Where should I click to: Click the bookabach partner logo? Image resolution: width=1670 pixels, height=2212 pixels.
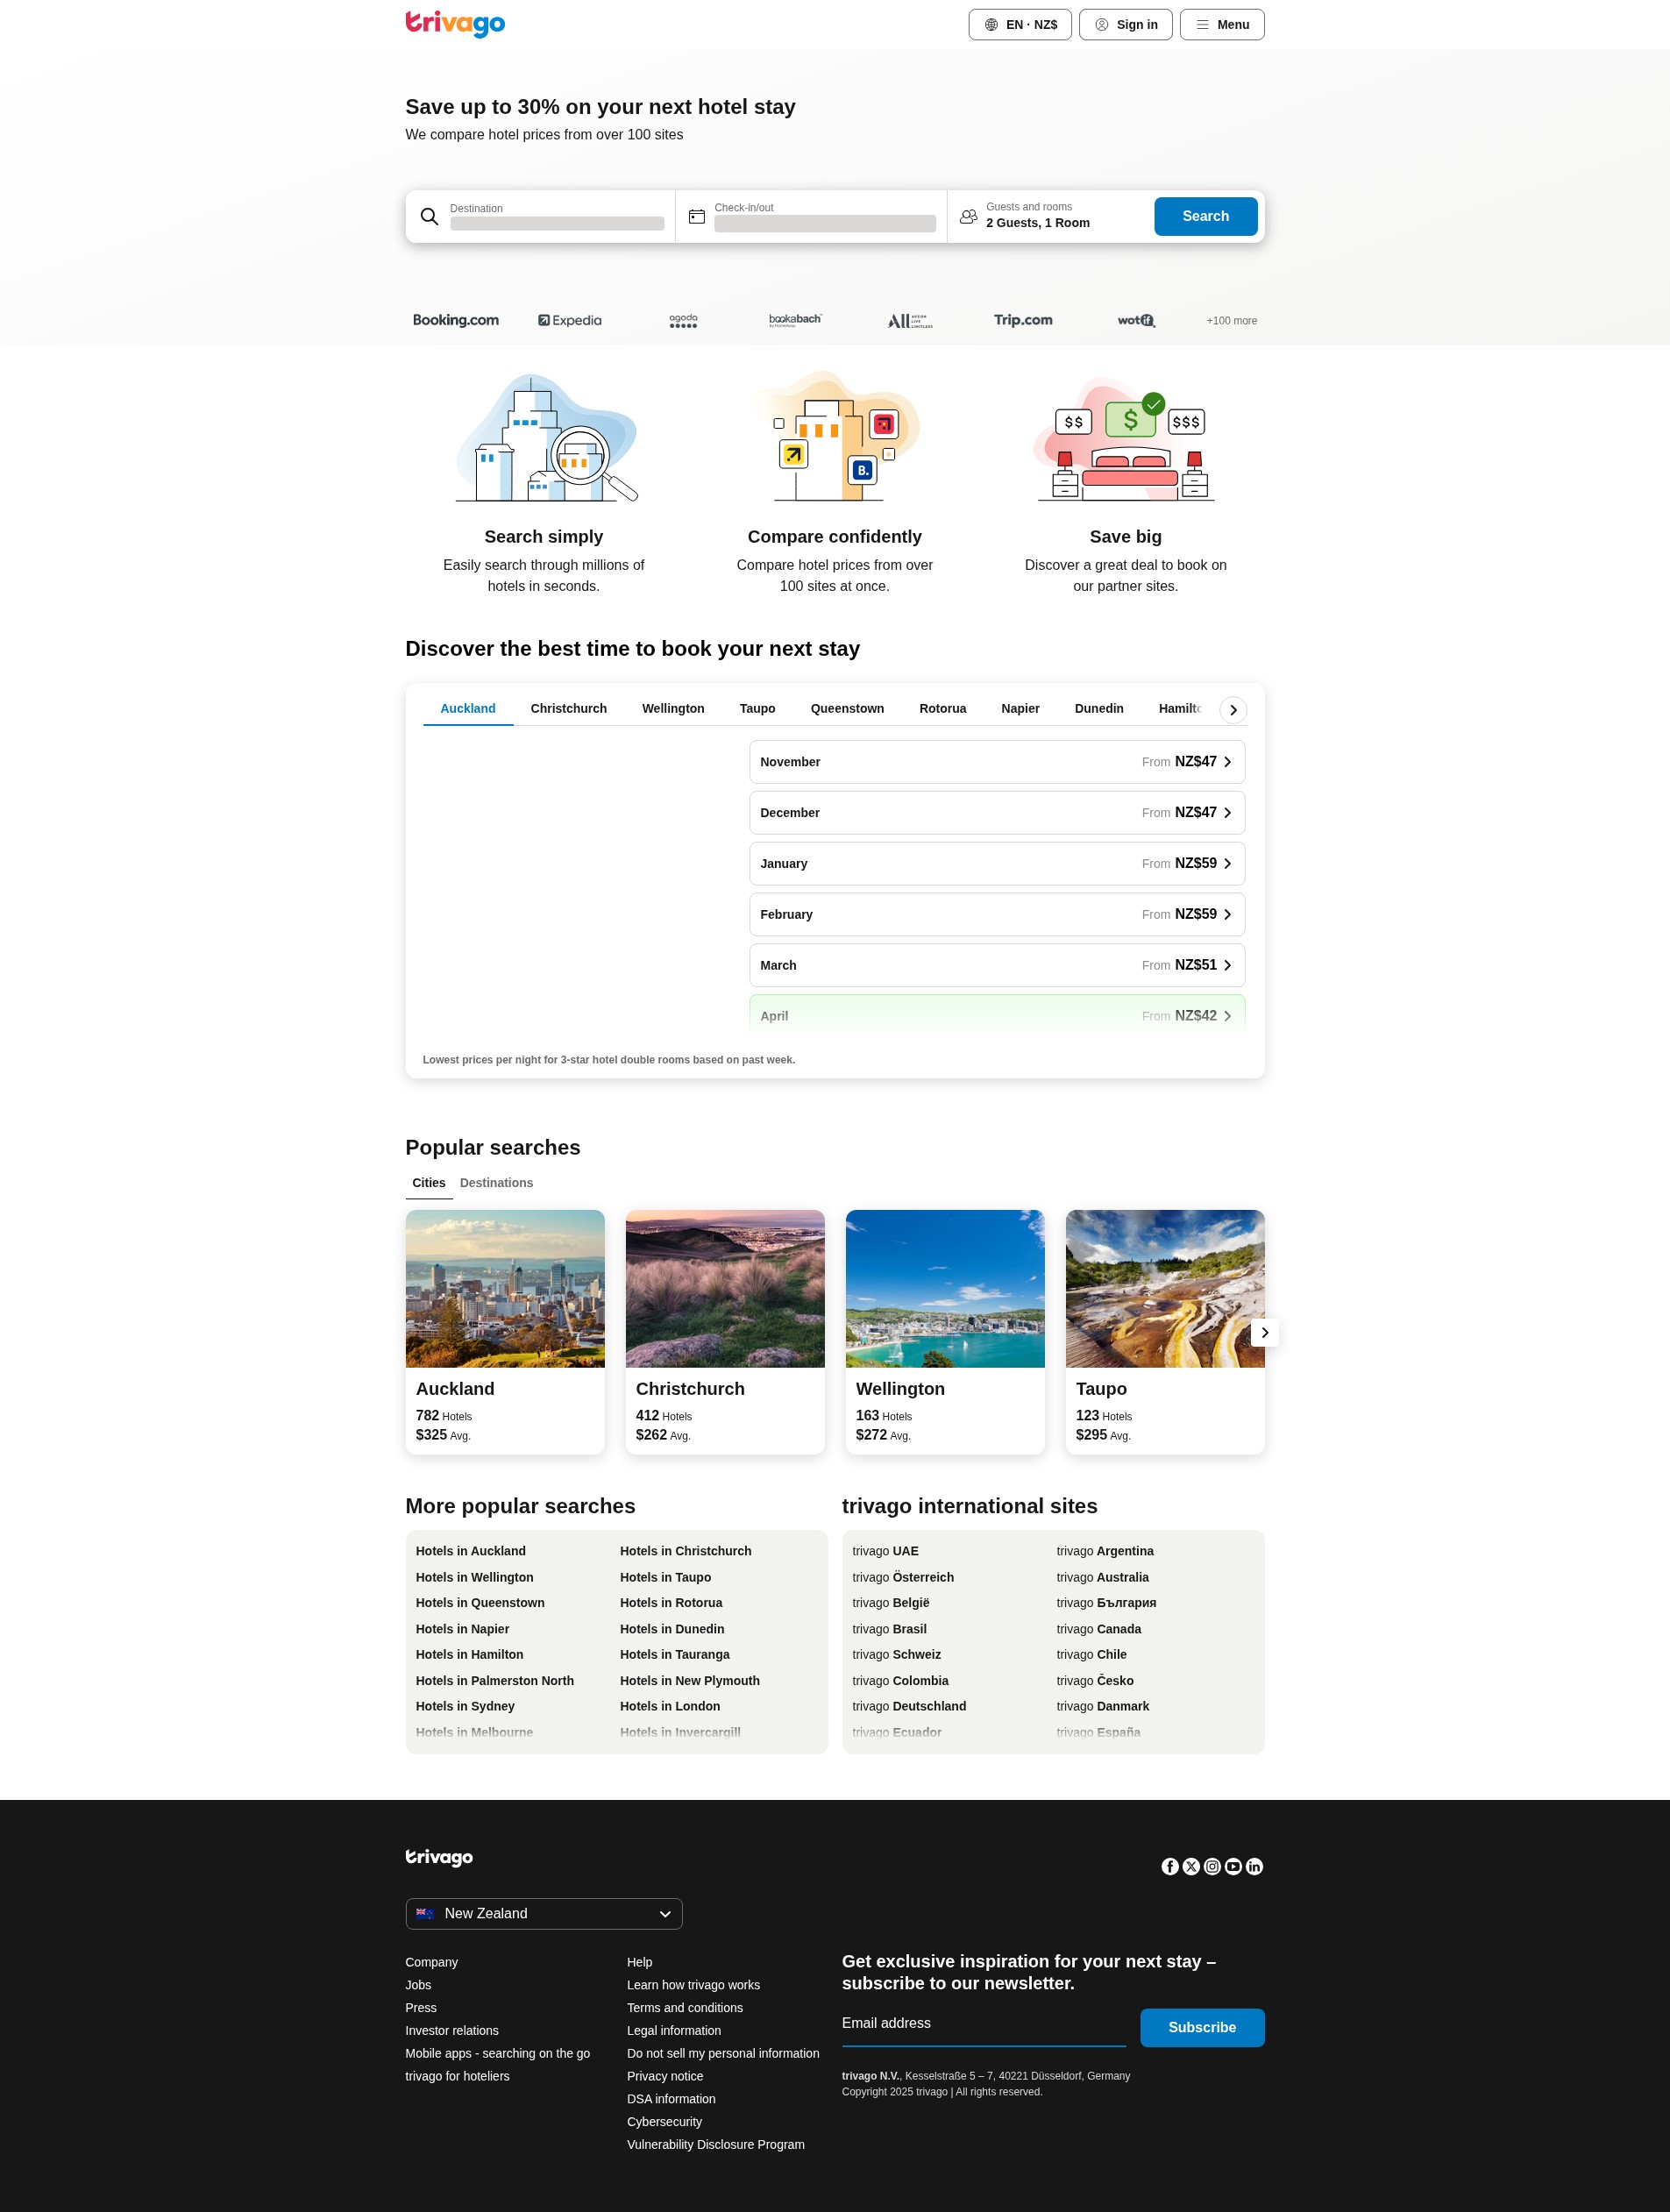(795, 320)
